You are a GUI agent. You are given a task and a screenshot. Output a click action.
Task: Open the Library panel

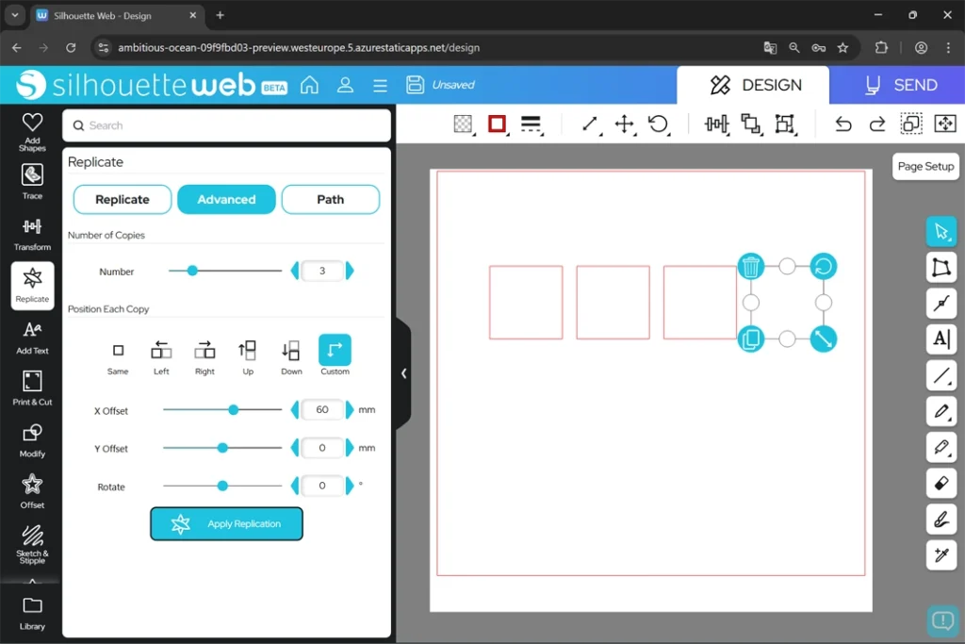click(x=32, y=611)
